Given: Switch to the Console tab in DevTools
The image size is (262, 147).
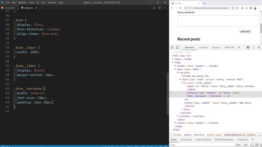Looking at the screenshot, I should pyautogui.click(x=203, y=47).
